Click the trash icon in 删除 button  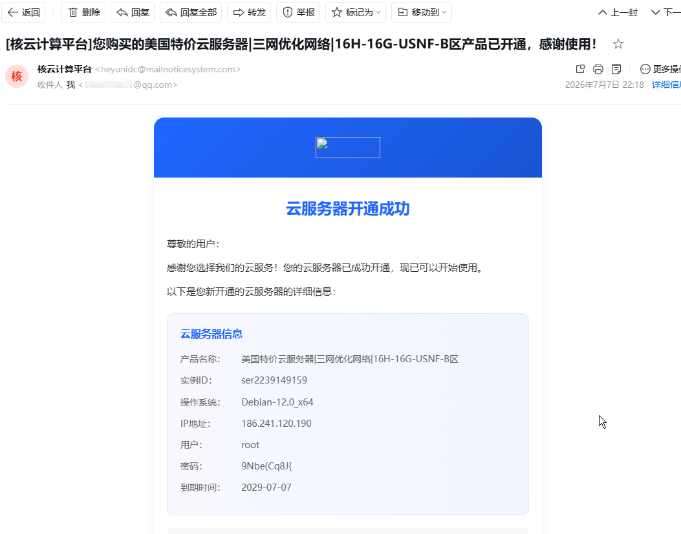point(73,12)
